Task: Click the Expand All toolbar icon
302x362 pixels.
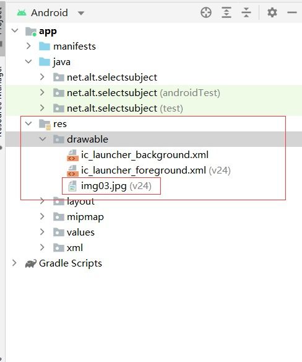Action: (x=226, y=12)
